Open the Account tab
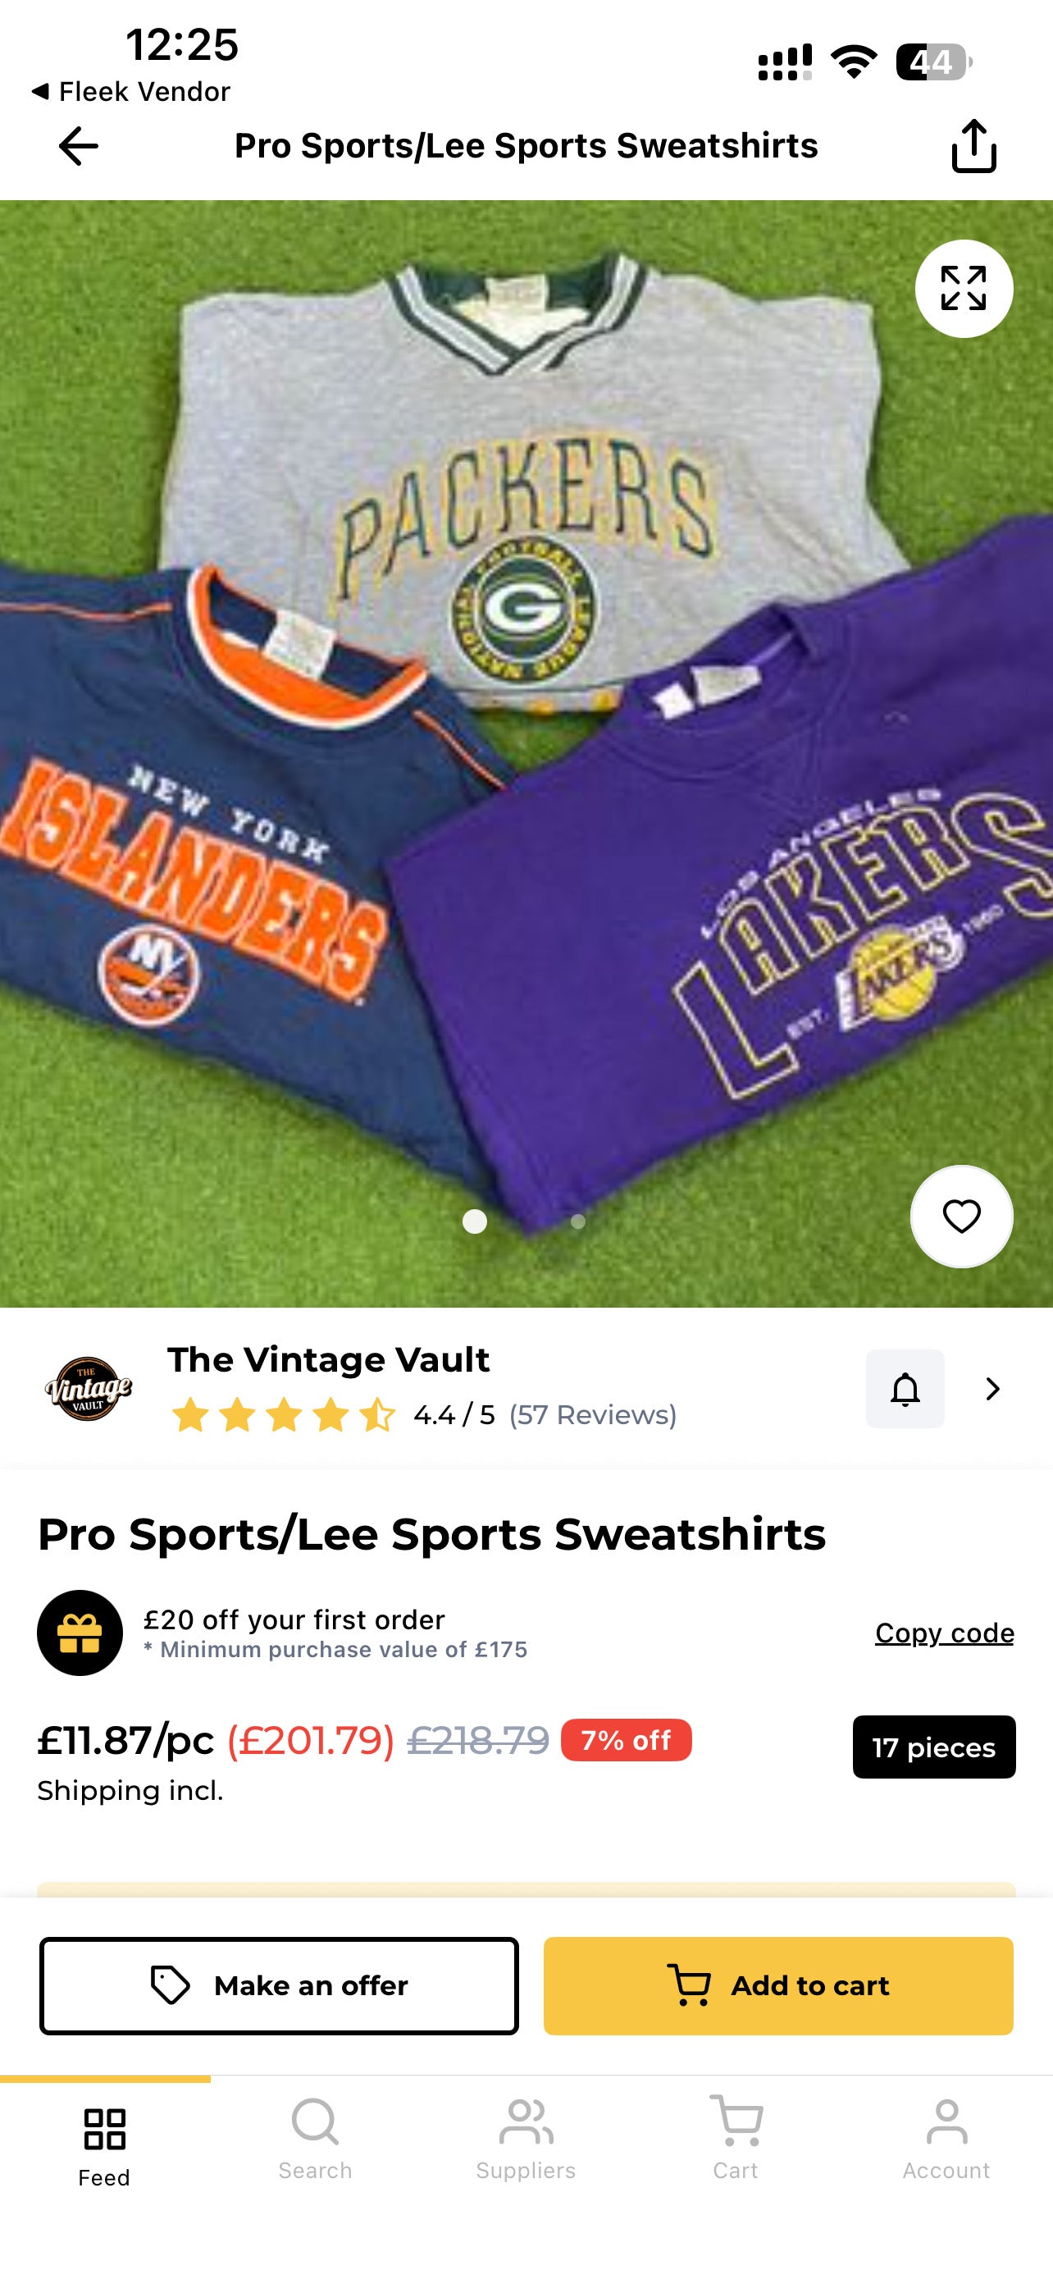 [x=946, y=2141]
